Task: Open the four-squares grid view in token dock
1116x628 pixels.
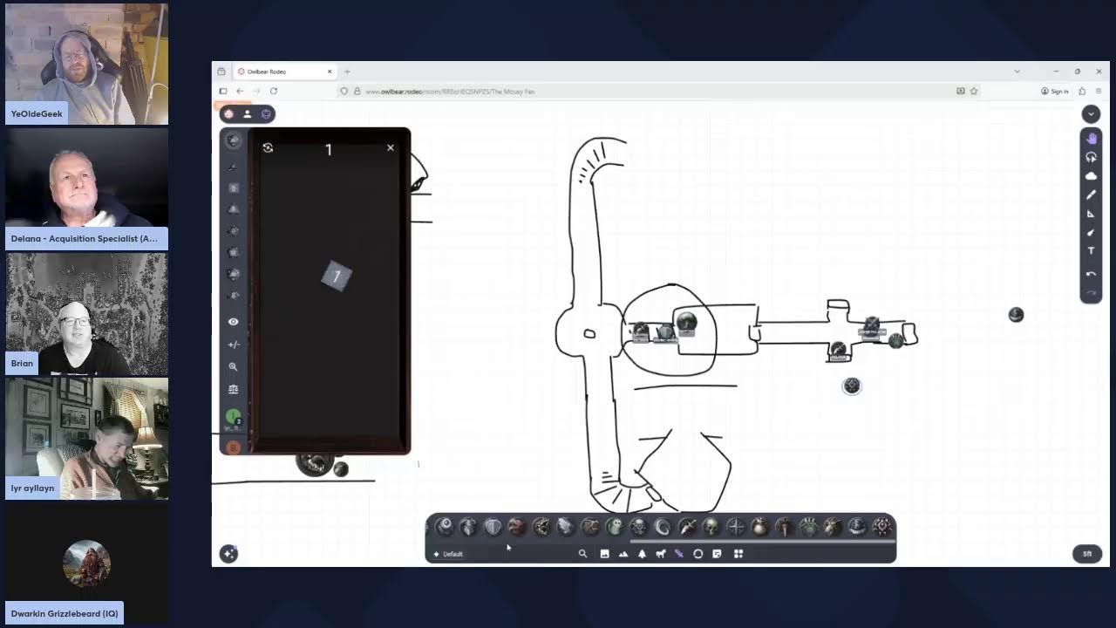Action: pyautogui.click(x=738, y=554)
